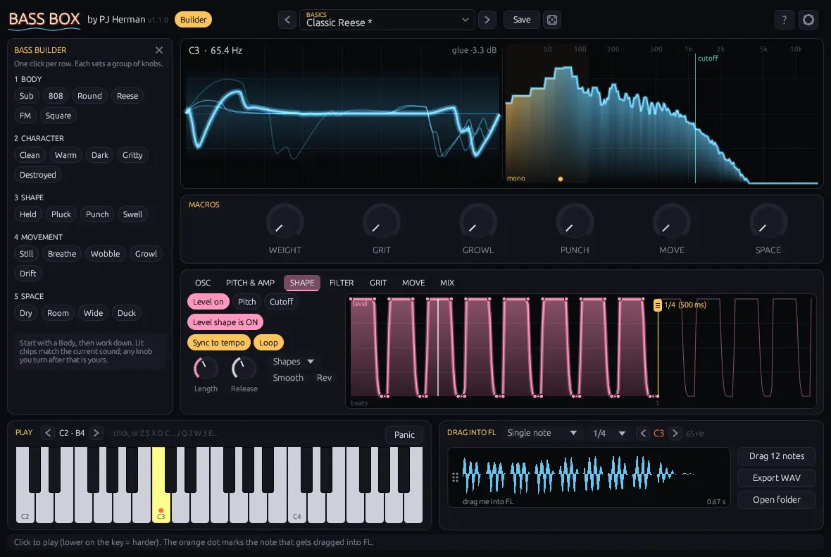Click the Panic button
The image size is (831, 557).
click(x=404, y=435)
